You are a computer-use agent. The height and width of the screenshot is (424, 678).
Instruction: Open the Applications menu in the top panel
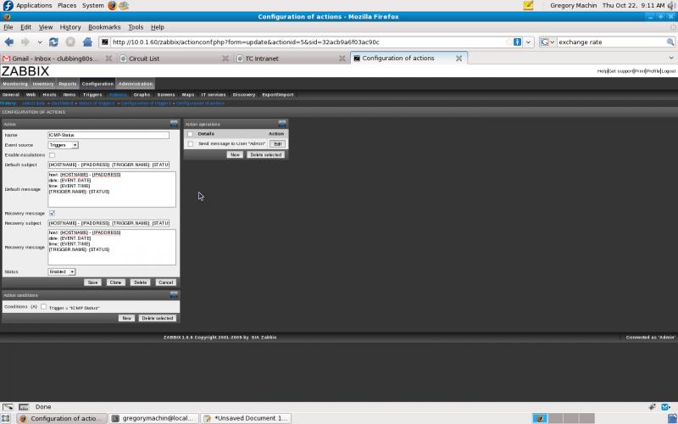[34, 6]
